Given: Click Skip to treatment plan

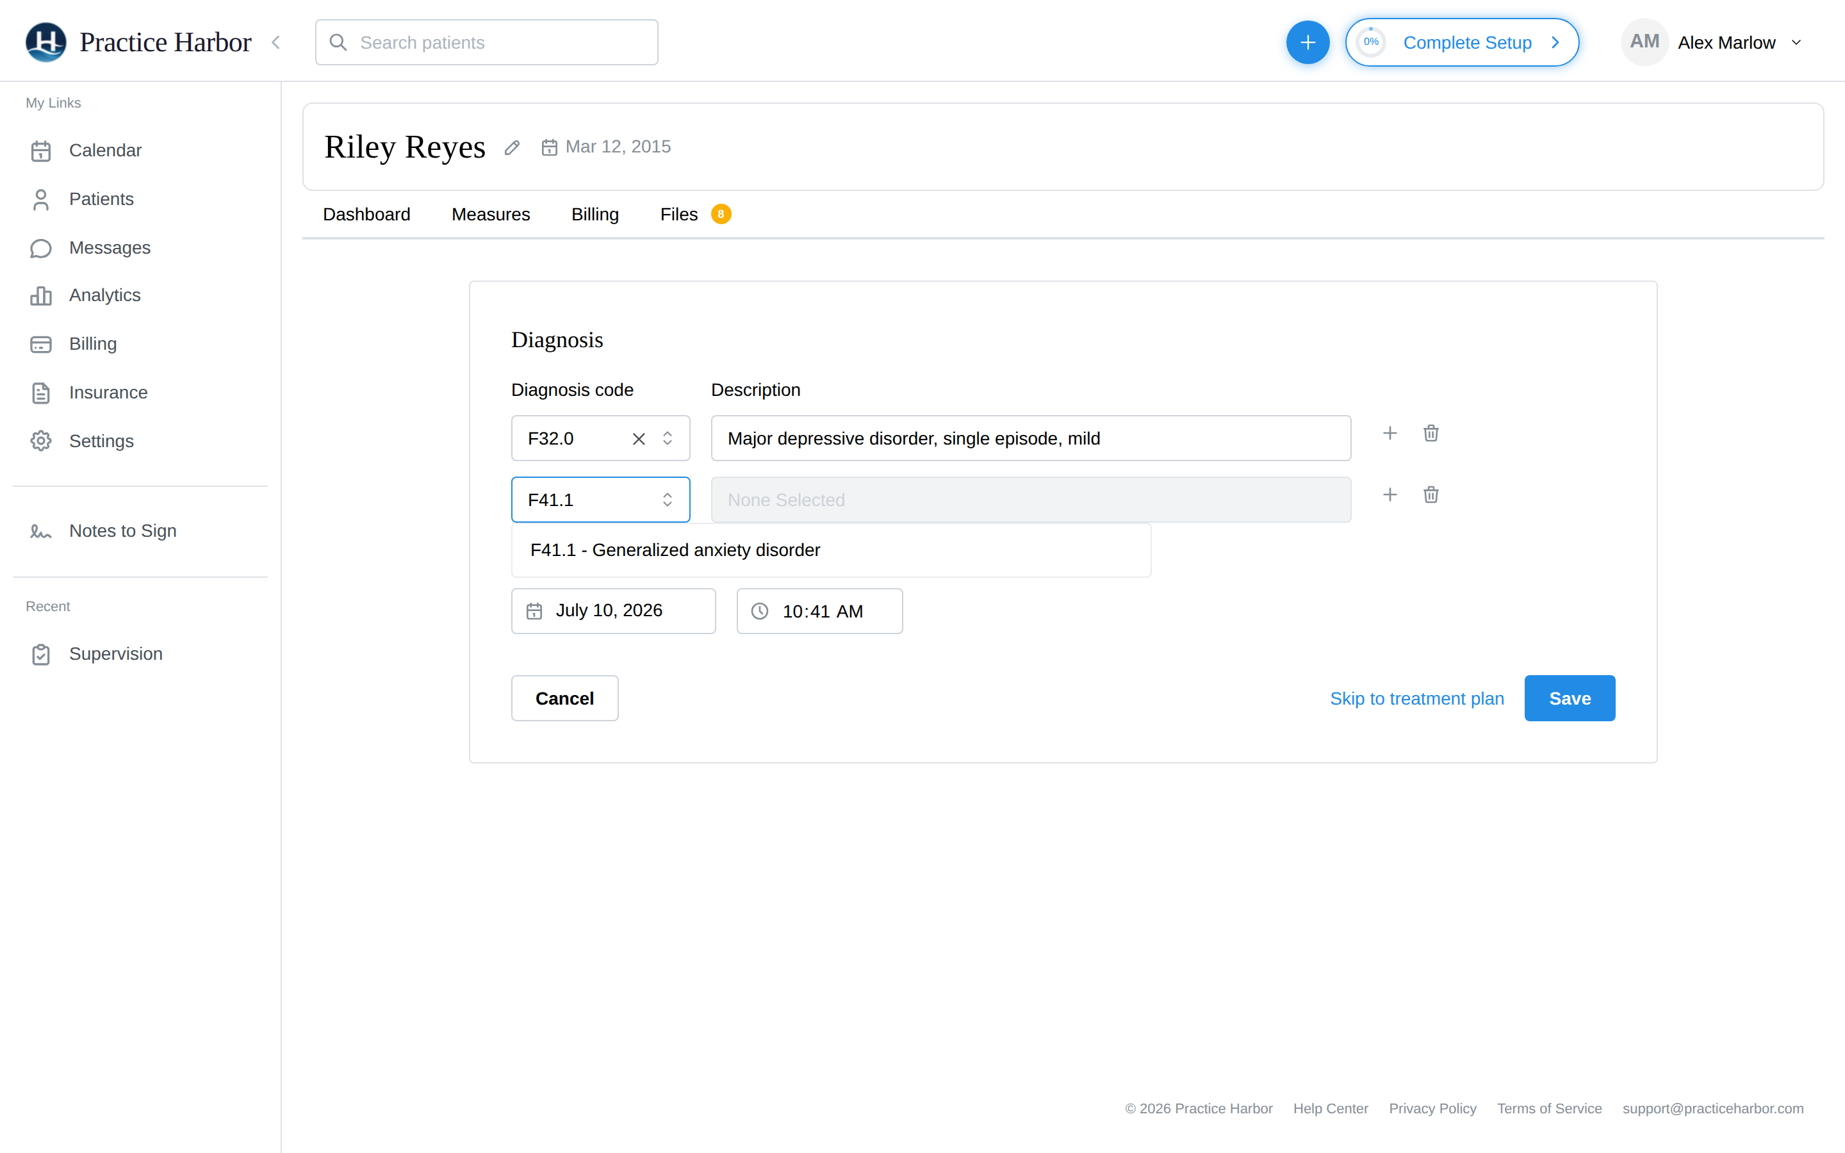Looking at the screenshot, I should 1416,698.
